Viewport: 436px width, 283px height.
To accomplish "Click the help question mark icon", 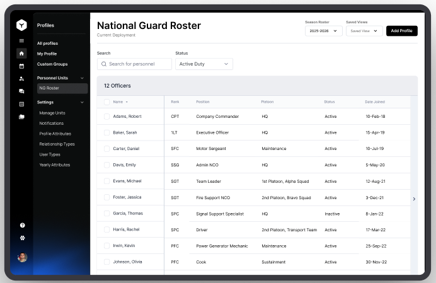I will [x=22, y=225].
